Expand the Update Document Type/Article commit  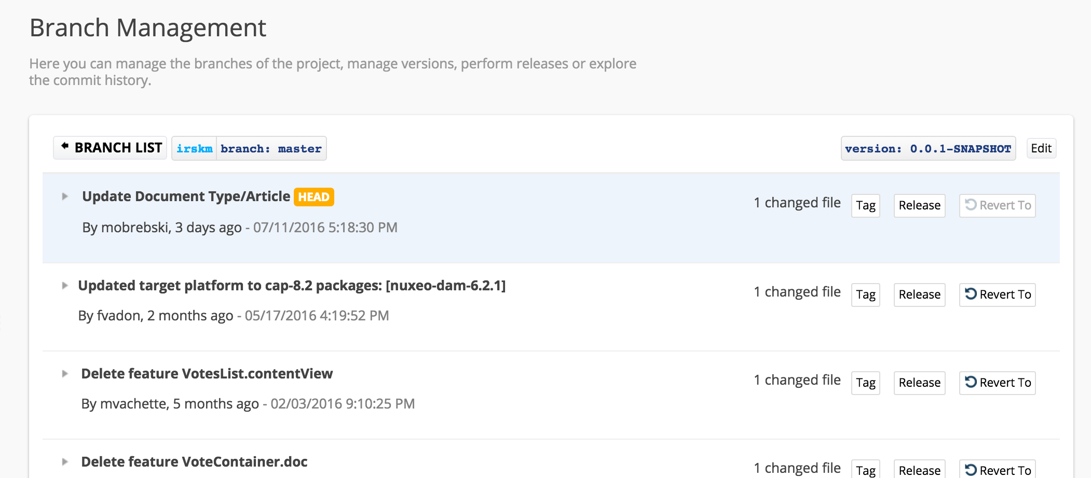(65, 196)
